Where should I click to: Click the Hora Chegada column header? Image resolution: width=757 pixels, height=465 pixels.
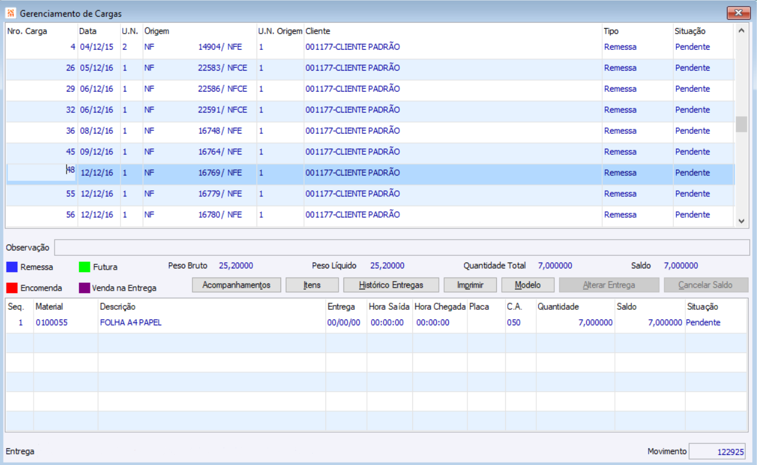pyautogui.click(x=440, y=306)
